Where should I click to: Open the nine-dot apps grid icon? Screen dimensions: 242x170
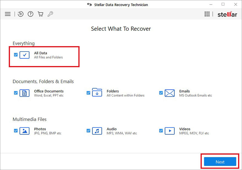[x=207, y=14]
